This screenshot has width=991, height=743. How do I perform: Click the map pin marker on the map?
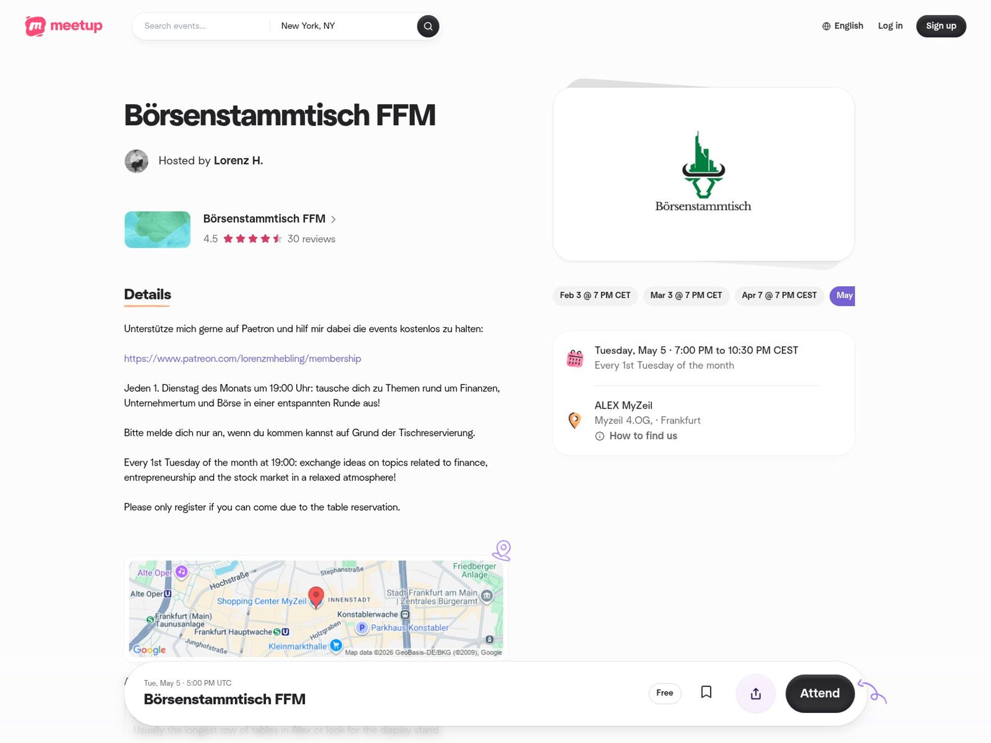click(x=316, y=597)
